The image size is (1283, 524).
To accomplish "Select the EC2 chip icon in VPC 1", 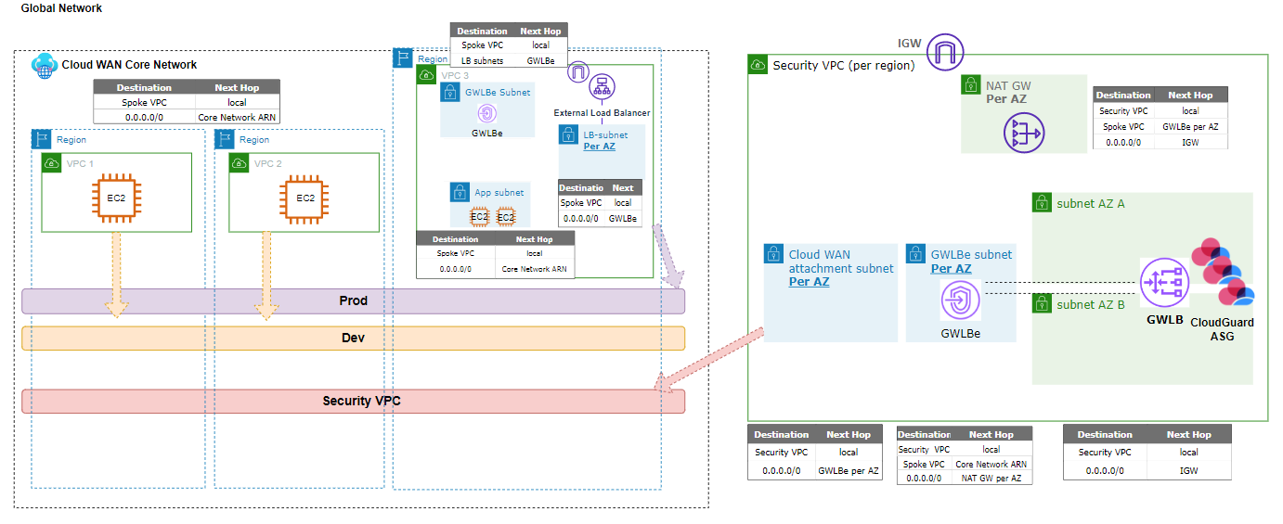I will pos(115,198).
